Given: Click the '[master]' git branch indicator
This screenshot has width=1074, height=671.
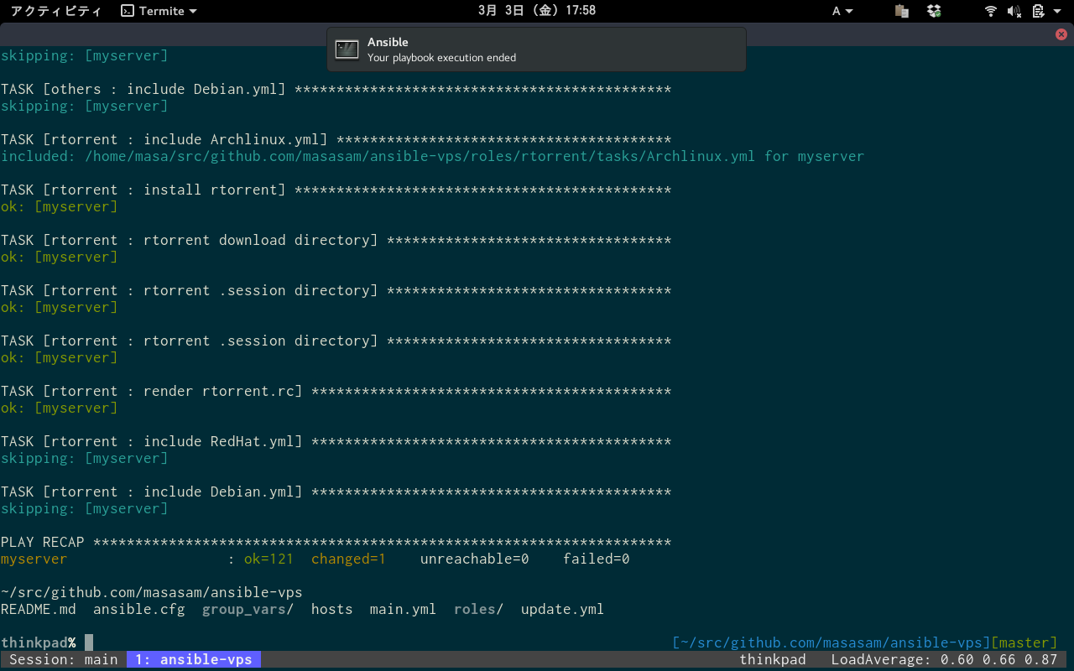Looking at the screenshot, I should pyautogui.click(x=1024, y=642).
